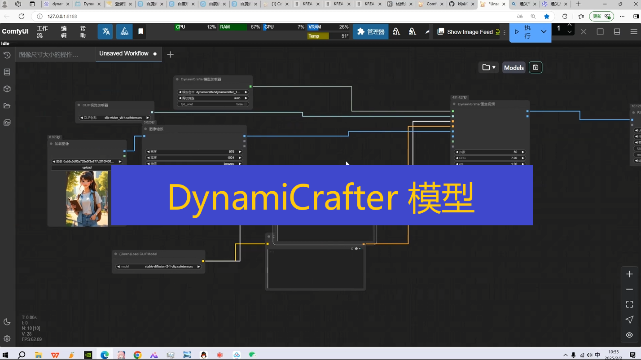Image resolution: width=641 pixels, height=360 pixels.
Task: Click the save disk icon beside Models
Action: point(536,67)
